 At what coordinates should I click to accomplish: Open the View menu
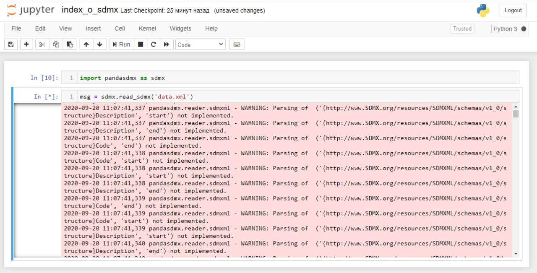pos(65,29)
